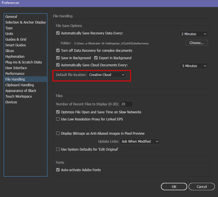Open the Clipboard Handling preferences section
The image size is (218, 197).
tap(20, 85)
